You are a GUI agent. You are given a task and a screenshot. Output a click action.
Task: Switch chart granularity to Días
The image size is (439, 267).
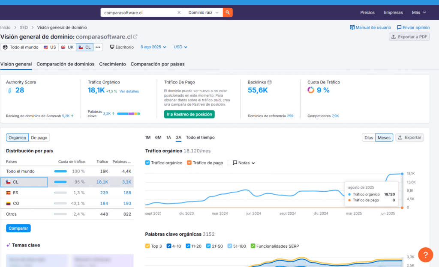pos(368,137)
